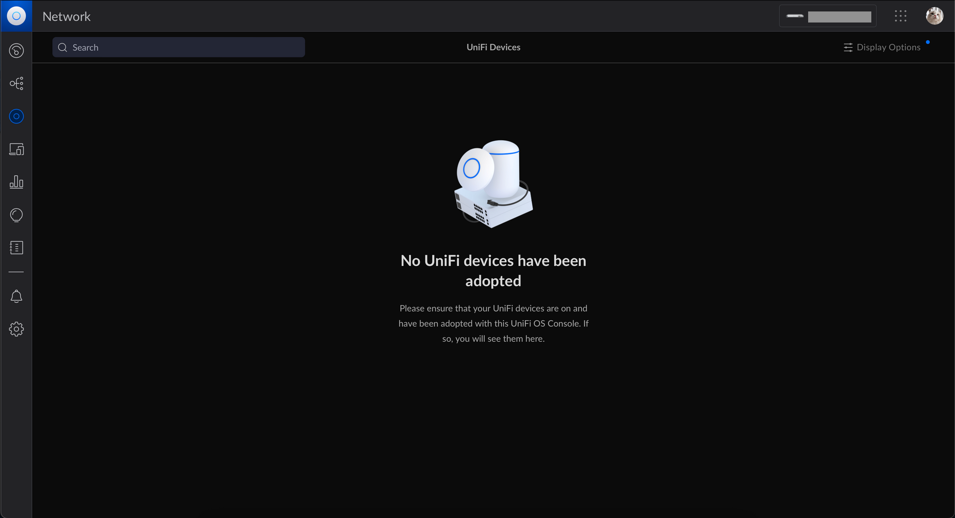Toggle the Display Options blue indicator
955x518 pixels.
pyautogui.click(x=927, y=42)
